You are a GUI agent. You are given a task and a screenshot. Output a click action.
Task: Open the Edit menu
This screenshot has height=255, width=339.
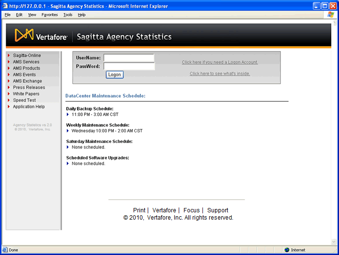click(19, 15)
